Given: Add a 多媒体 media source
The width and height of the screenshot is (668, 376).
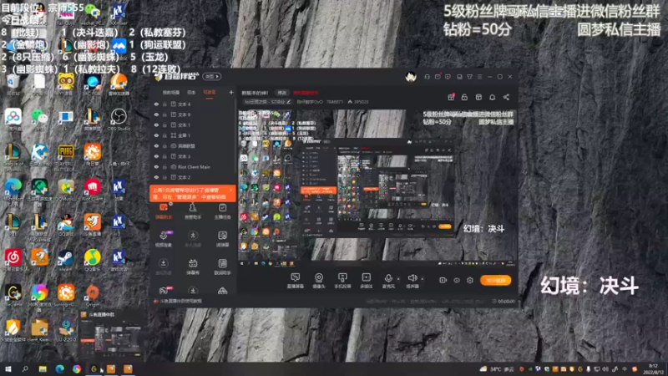Looking at the screenshot, I should pyautogui.click(x=366, y=281).
